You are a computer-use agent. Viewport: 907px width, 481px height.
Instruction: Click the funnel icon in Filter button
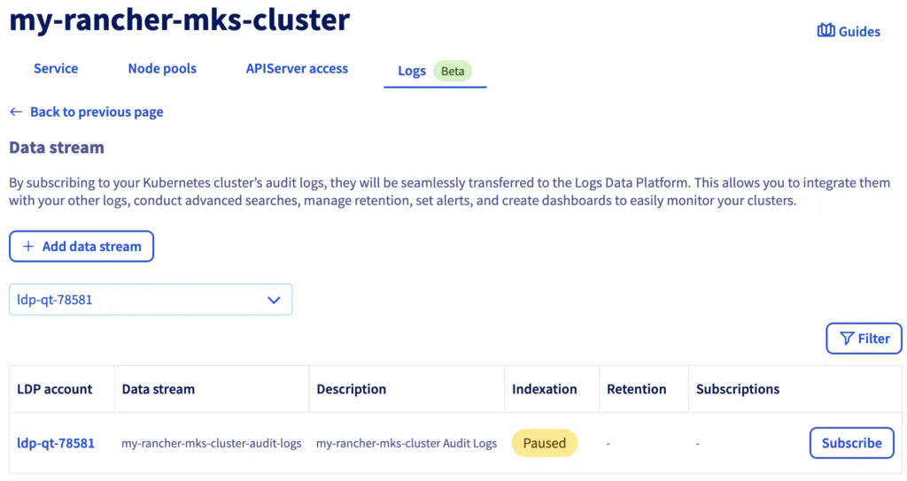(846, 339)
